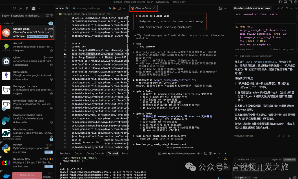Open the Explorer view icon
The image size is (298, 179).
click(14, 8)
